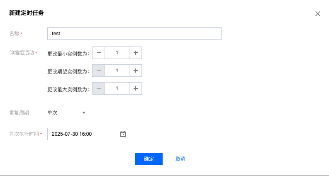Viewport: 329px width, 176px height.
Task: Focus the 更改最小实例数为 number field
Action: point(117,53)
